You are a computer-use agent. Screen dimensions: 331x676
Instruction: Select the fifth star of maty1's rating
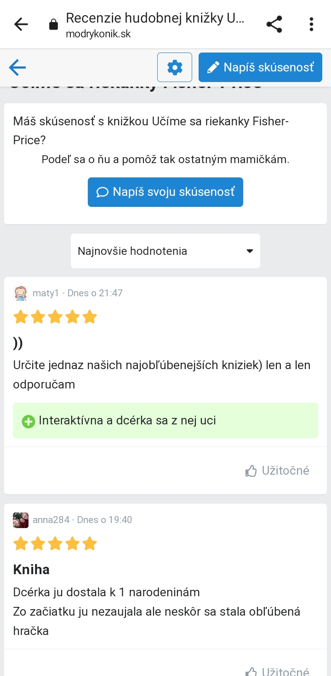(x=90, y=317)
